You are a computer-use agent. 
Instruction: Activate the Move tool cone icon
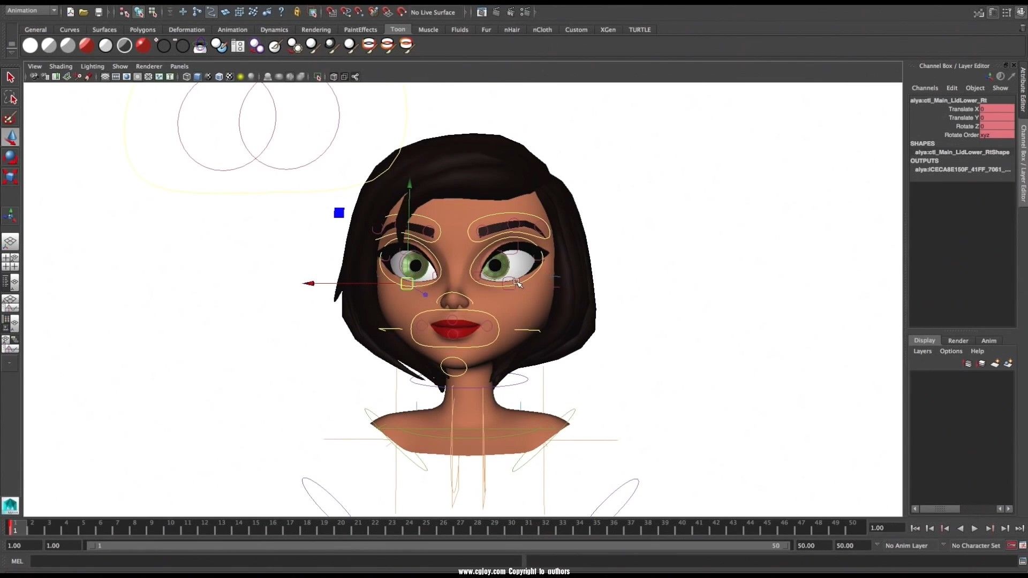point(10,138)
